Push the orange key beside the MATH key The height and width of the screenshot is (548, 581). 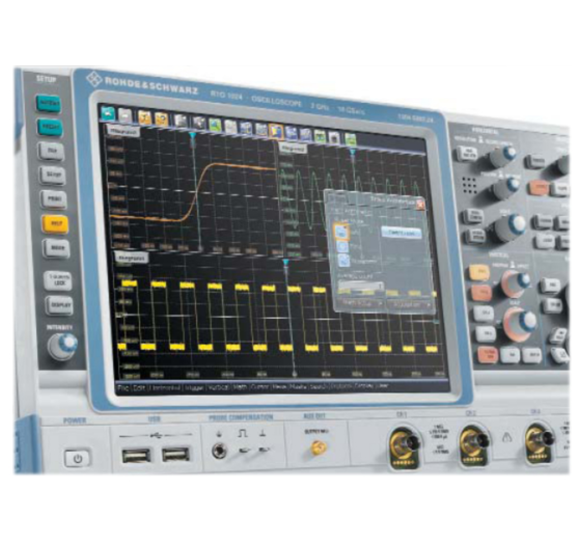[488, 354]
